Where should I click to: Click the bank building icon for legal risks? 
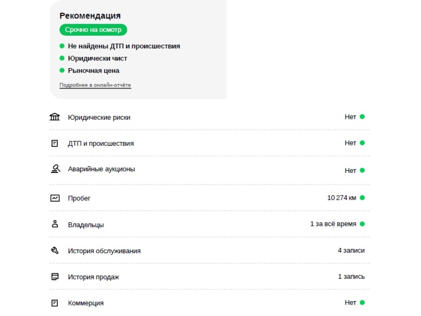click(54, 117)
